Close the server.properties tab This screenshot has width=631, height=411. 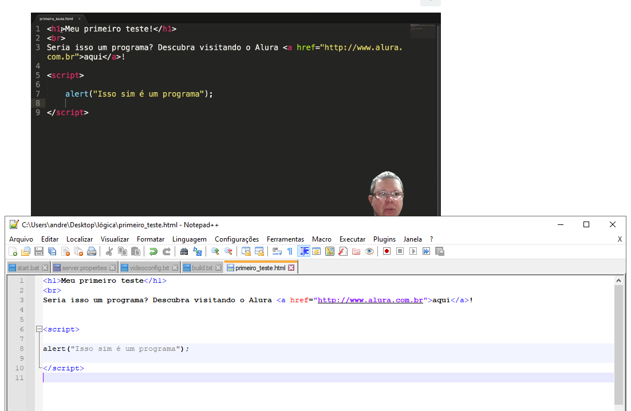[113, 268]
